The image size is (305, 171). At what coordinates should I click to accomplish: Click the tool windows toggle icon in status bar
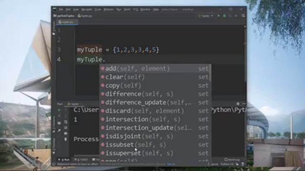point(54,164)
